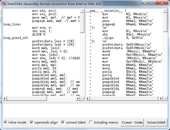Image resolution: width=170 pixels, height=130 pixels.
Task: Click up arrow of right pane vertical scrollbar
Action: click(165, 10)
